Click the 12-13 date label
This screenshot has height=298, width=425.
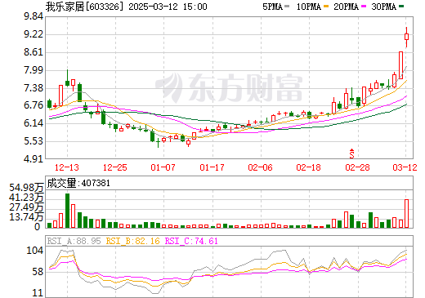[x=67, y=167]
